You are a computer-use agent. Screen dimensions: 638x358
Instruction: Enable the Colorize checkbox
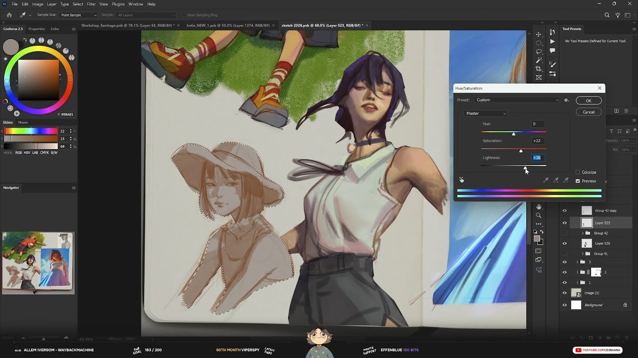[578, 173]
